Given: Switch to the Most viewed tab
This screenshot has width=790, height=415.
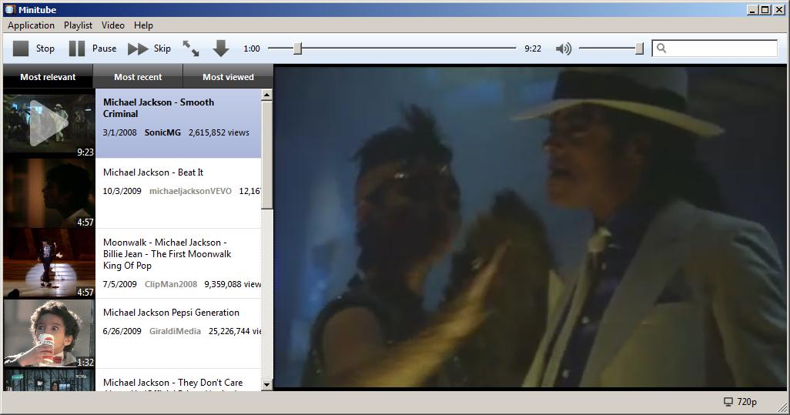Looking at the screenshot, I should pos(228,77).
